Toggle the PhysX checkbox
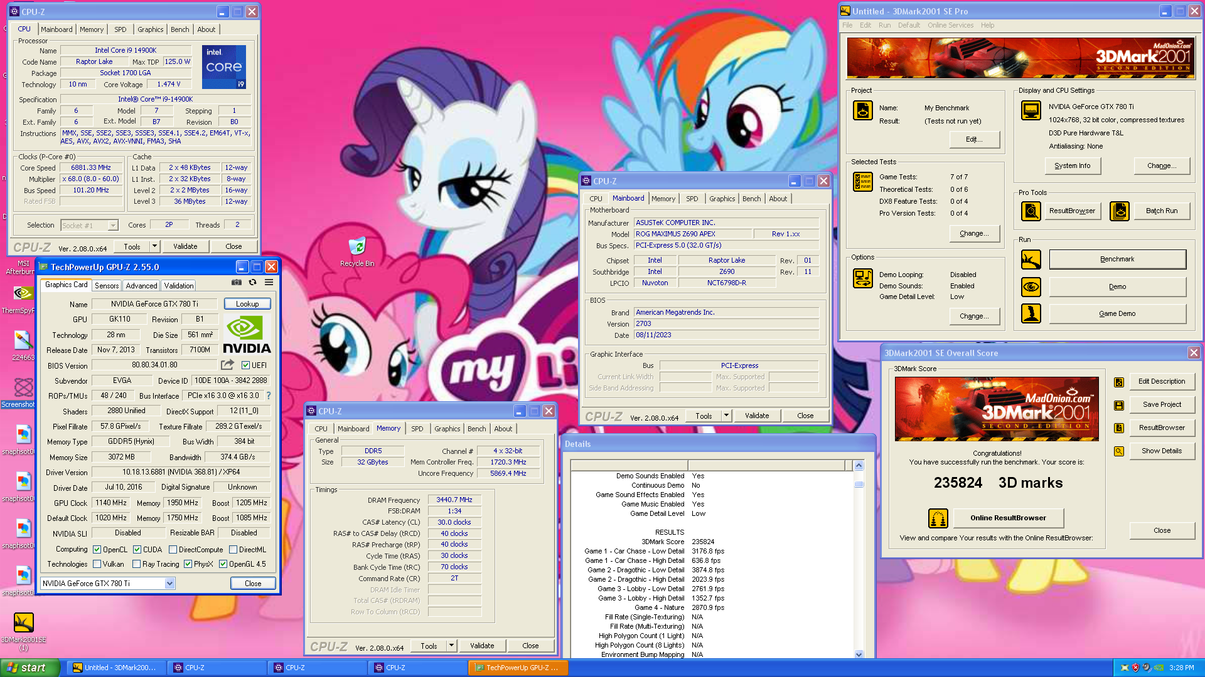The height and width of the screenshot is (677, 1205). [188, 564]
